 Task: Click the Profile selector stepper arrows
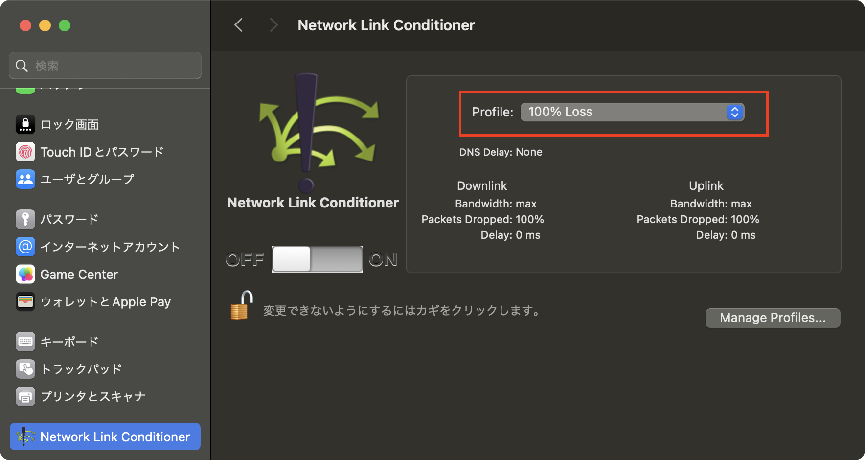click(x=734, y=112)
